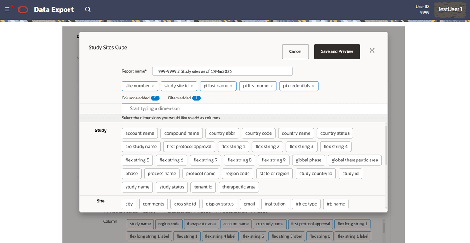
Task: Add display status dimension
Action: [x=220, y=204]
